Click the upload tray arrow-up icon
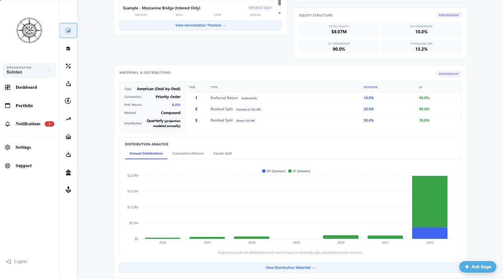 68,84
